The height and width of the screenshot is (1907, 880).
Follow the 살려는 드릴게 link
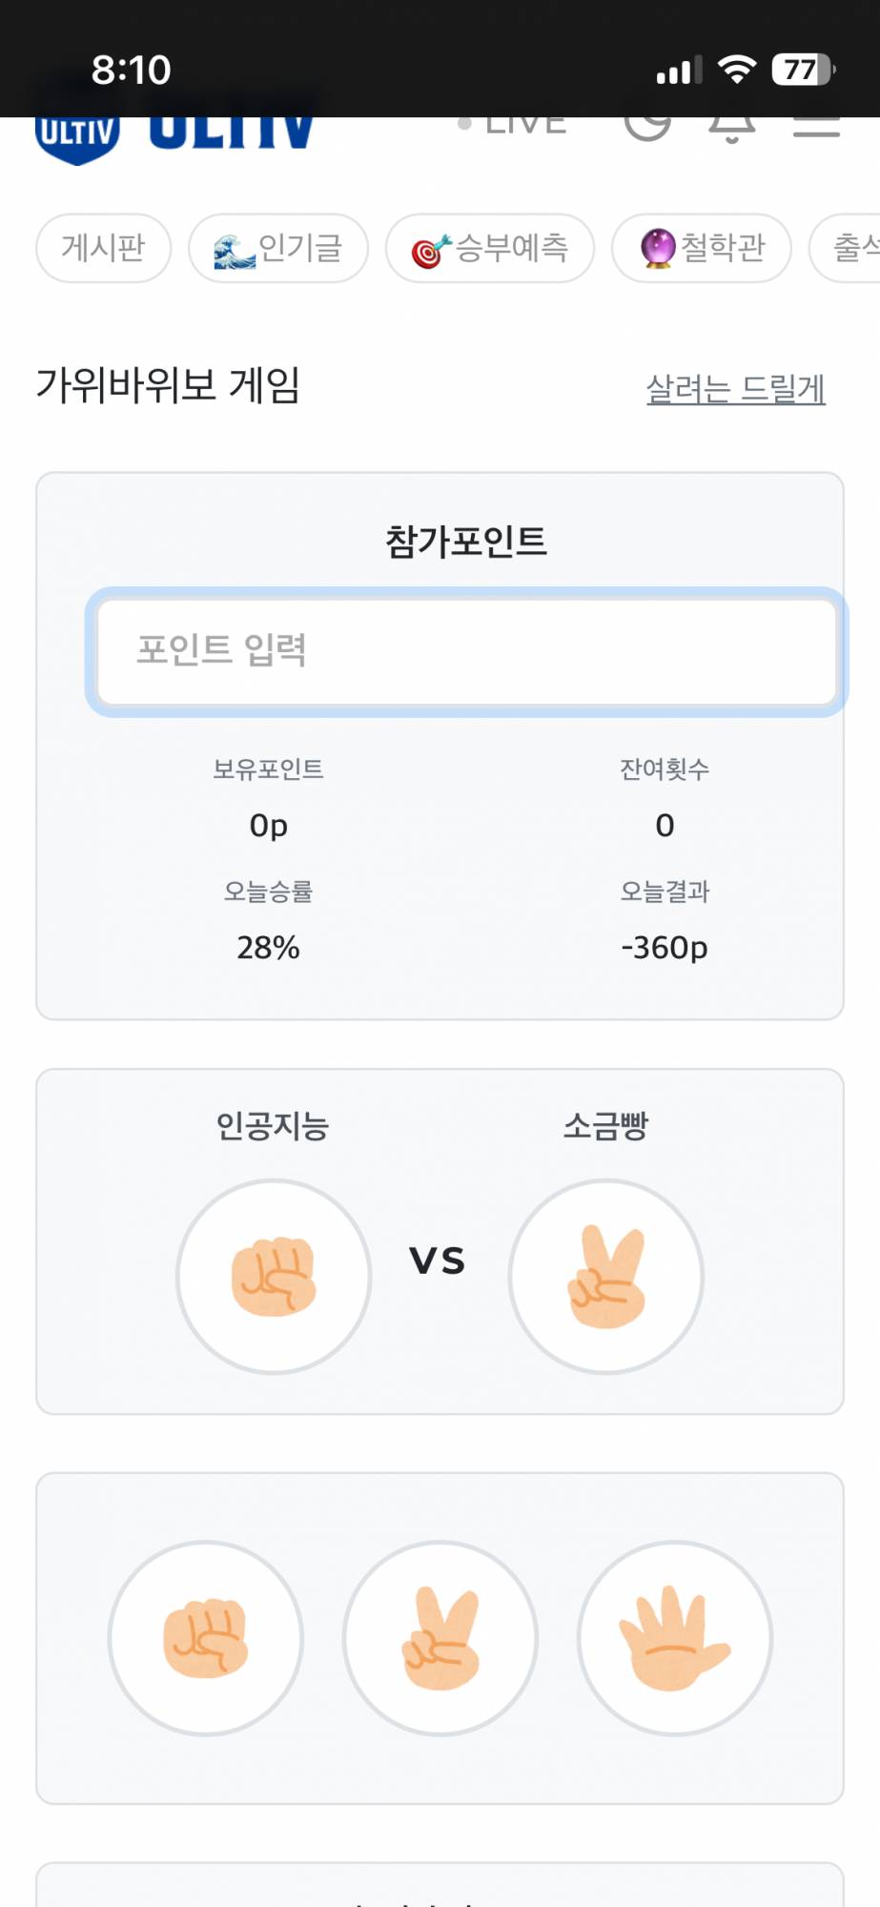pos(735,388)
